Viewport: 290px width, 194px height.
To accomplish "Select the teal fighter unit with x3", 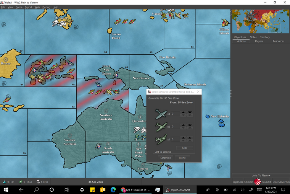I will 161,114.
